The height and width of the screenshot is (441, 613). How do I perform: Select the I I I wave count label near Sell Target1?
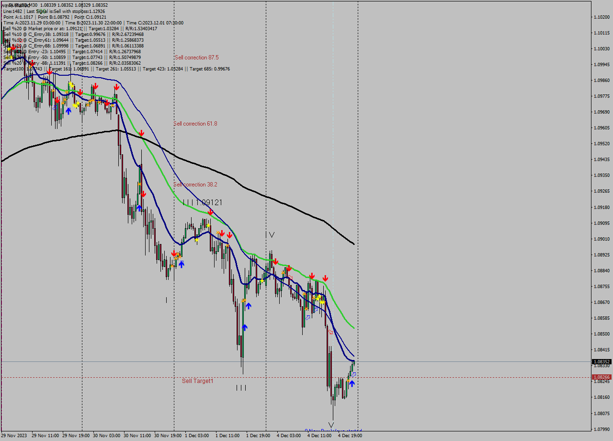(x=241, y=388)
